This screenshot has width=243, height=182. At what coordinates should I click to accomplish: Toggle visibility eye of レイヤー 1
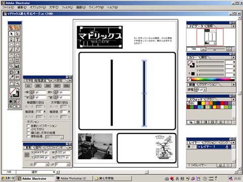click(x=189, y=147)
